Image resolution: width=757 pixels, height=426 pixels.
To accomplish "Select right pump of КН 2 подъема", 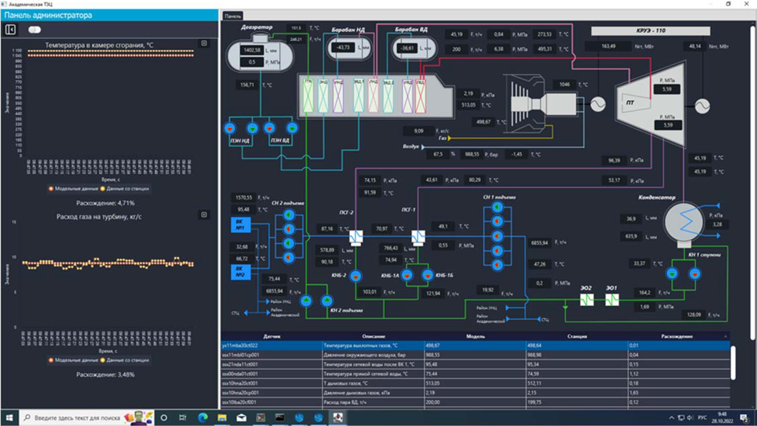I will [x=327, y=300].
